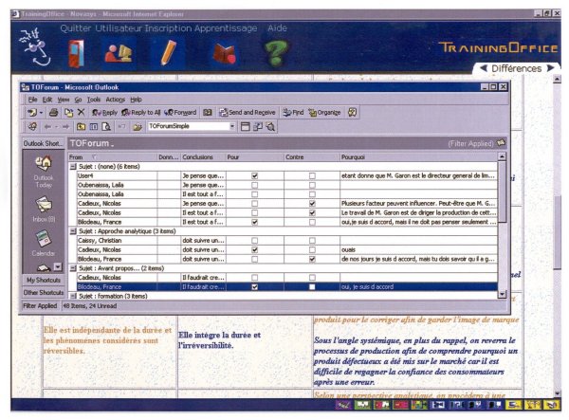Open the Actions menu in Outlook
569x420 pixels.
(x=116, y=100)
